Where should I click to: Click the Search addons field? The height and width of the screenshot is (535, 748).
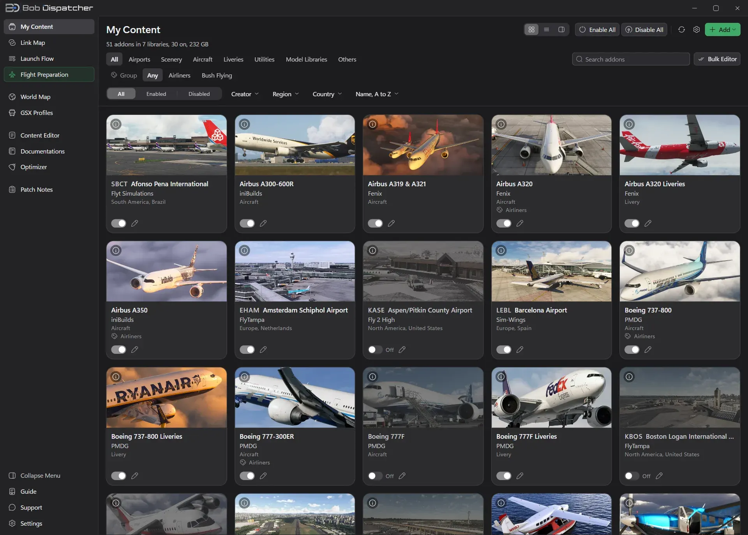[x=631, y=59]
